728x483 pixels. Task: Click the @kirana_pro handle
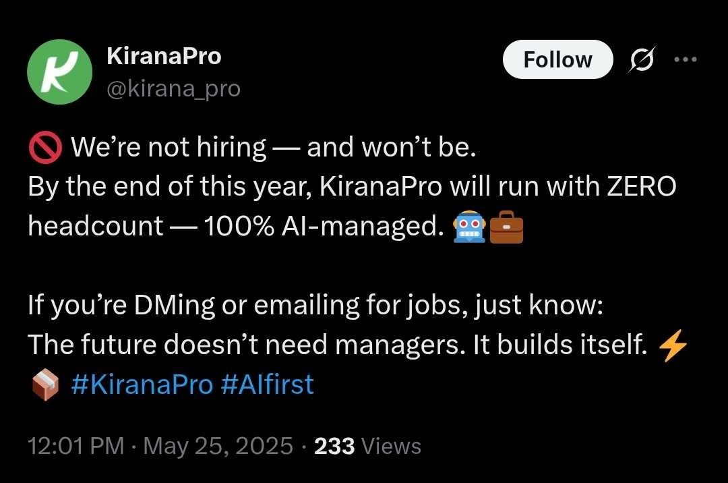pos(173,88)
